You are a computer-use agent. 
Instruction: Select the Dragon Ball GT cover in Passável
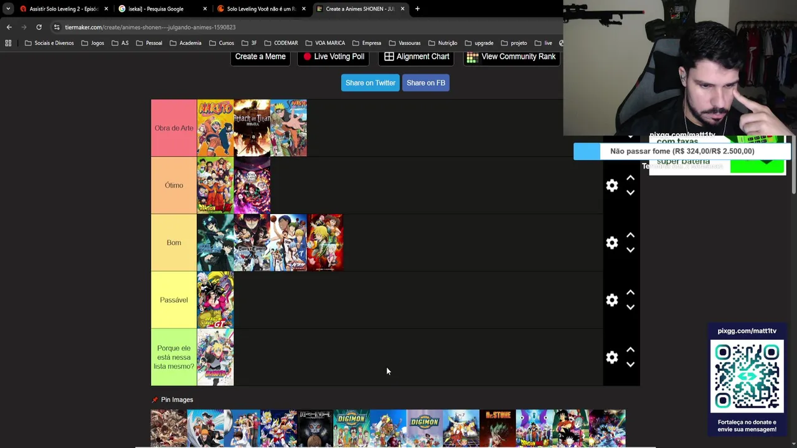(215, 300)
